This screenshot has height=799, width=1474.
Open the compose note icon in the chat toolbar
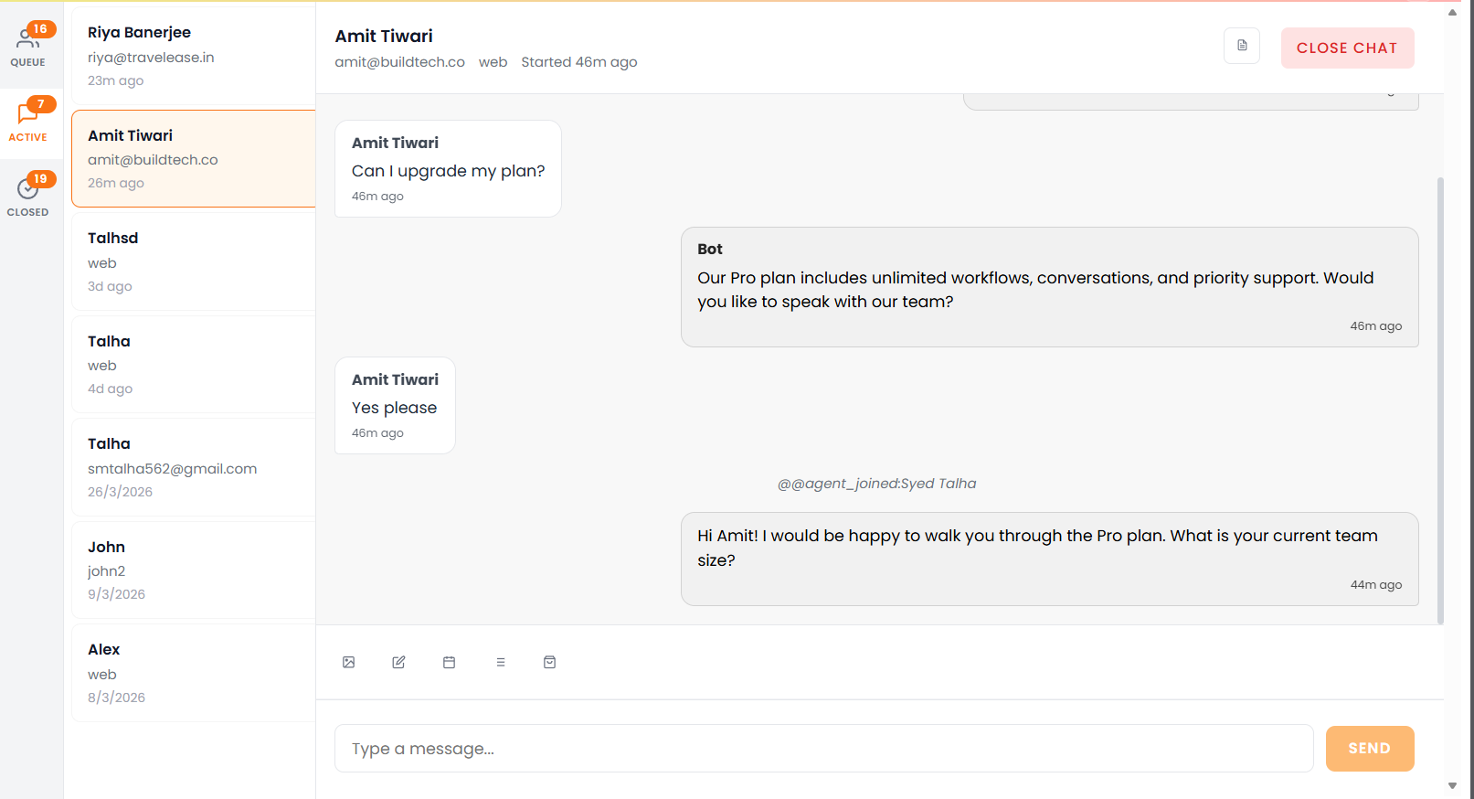[x=398, y=662]
